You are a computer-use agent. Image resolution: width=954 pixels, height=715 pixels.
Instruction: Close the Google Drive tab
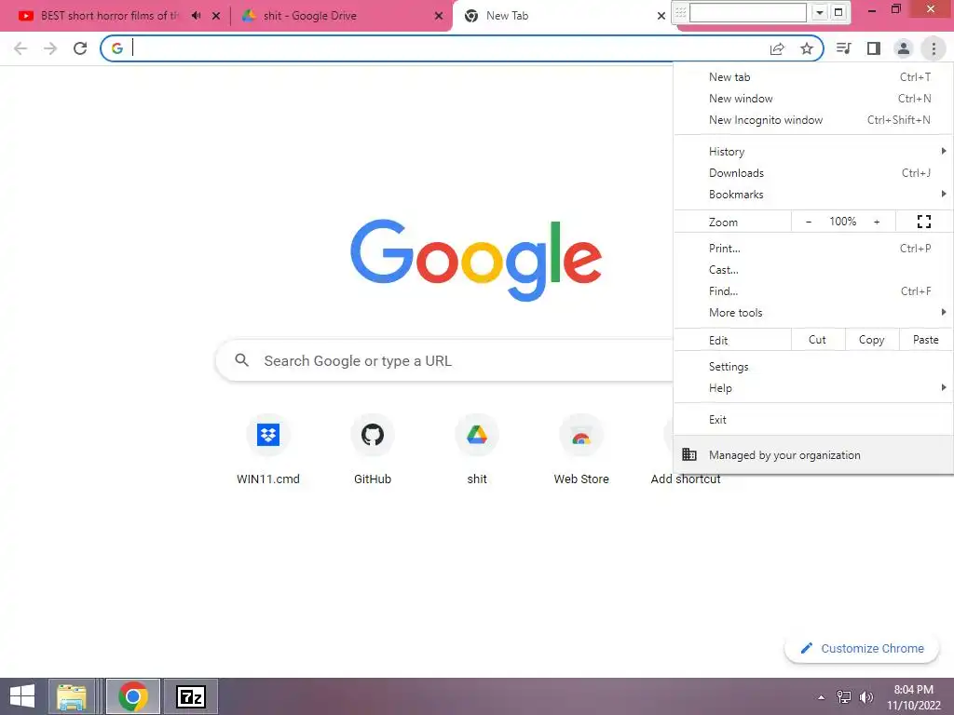point(439,16)
